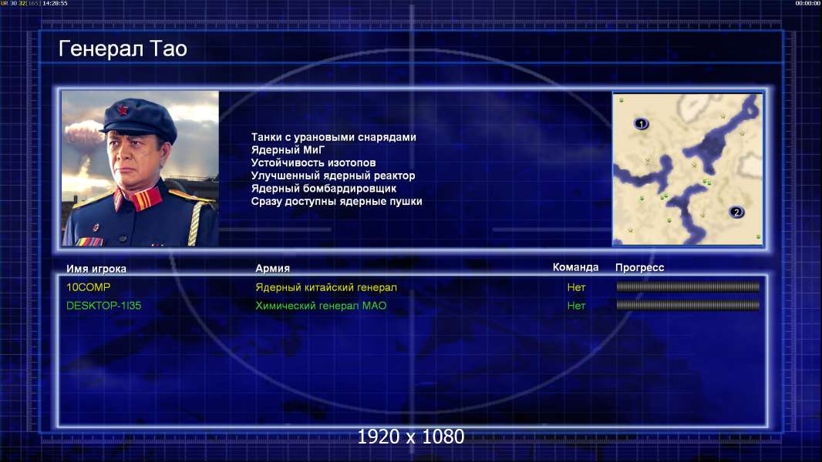Click team value 'Нет' for DESKTOP-1I35
Viewport: 822px width, 462px height.
pos(576,306)
